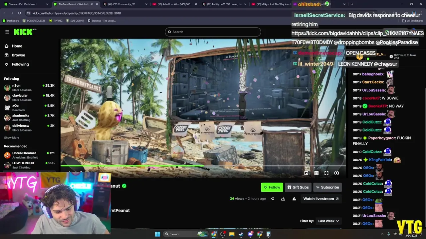Switch to Milky - Just The Way You tab

point(271,4)
